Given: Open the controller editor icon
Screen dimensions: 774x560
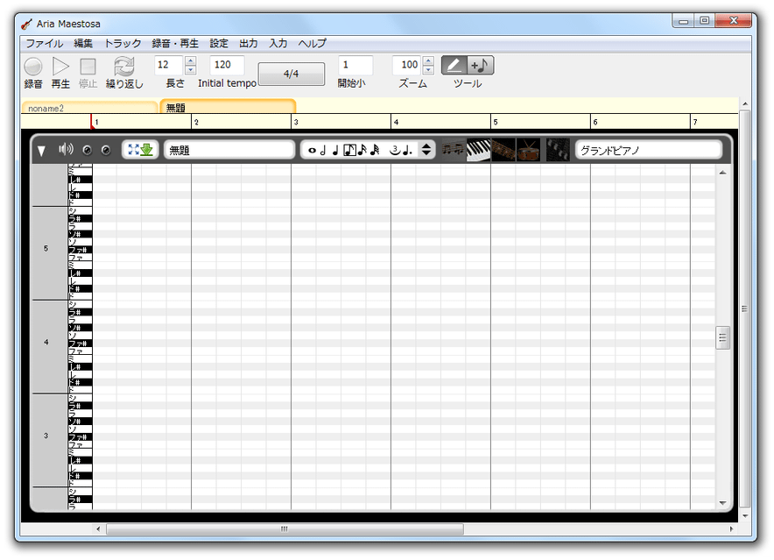Looking at the screenshot, I should (558, 150).
